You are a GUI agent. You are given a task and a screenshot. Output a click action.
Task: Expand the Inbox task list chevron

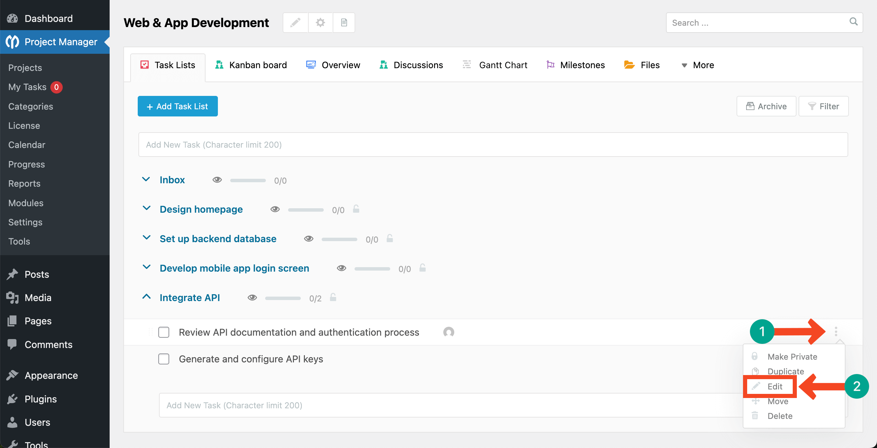pos(146,179)
